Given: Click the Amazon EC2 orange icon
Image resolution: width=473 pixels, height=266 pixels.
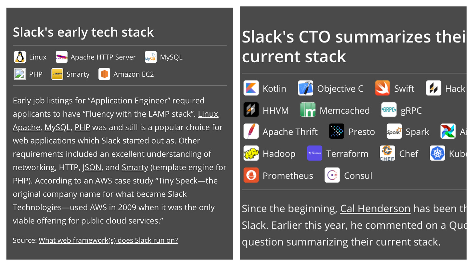Looking at the screenshot, I should click(x=104, y=74).
